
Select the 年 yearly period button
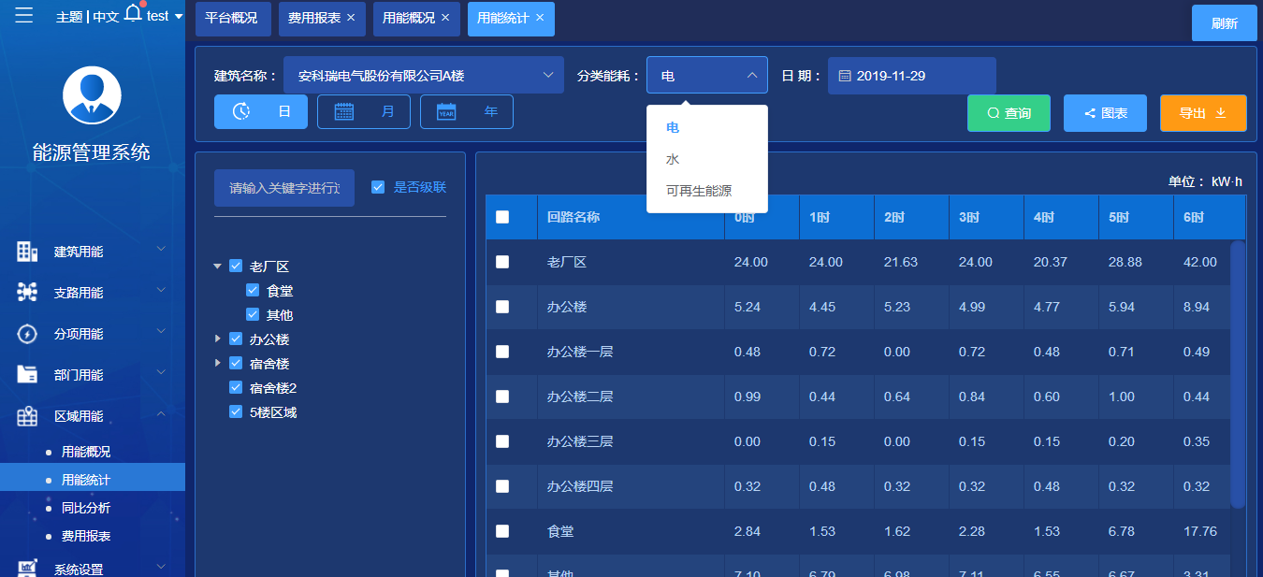(467, 111)
